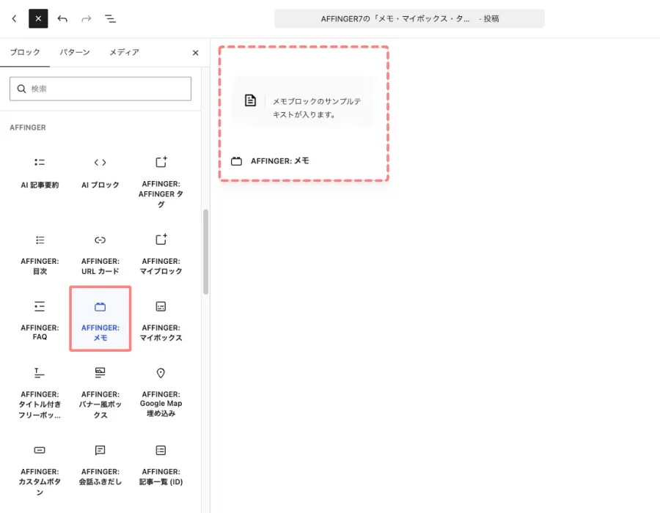Screen dimensions: 660x513
Task: Switch to the メディア tab
Action: (124, 52)
